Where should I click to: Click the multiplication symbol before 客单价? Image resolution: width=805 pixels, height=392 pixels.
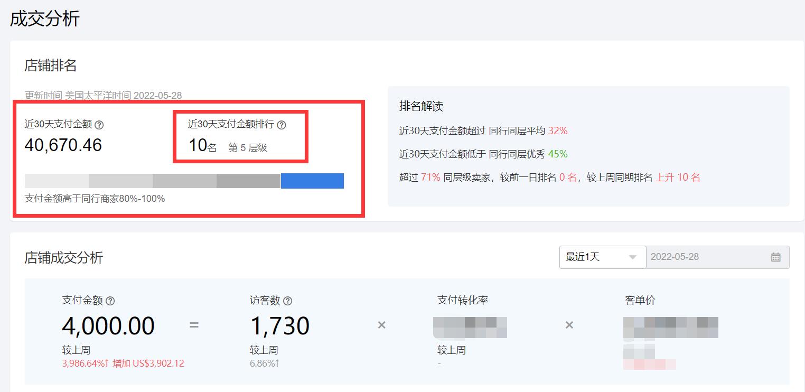(569, 325)
